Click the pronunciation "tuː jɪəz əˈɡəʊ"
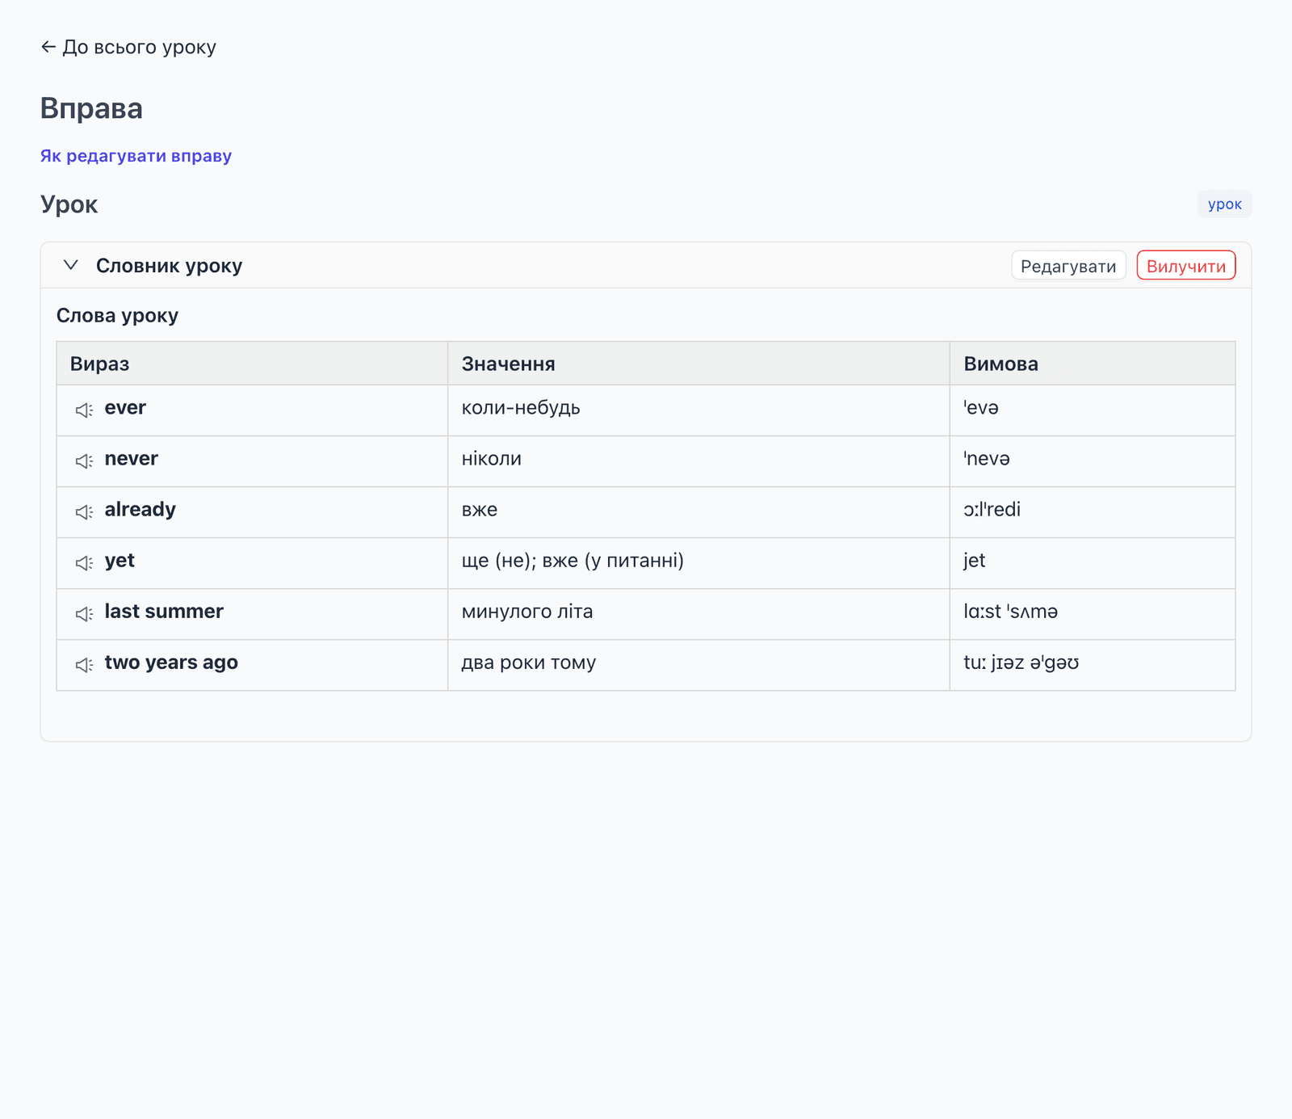Viewport: 1292px width, 1119px height. [1021, 663]
